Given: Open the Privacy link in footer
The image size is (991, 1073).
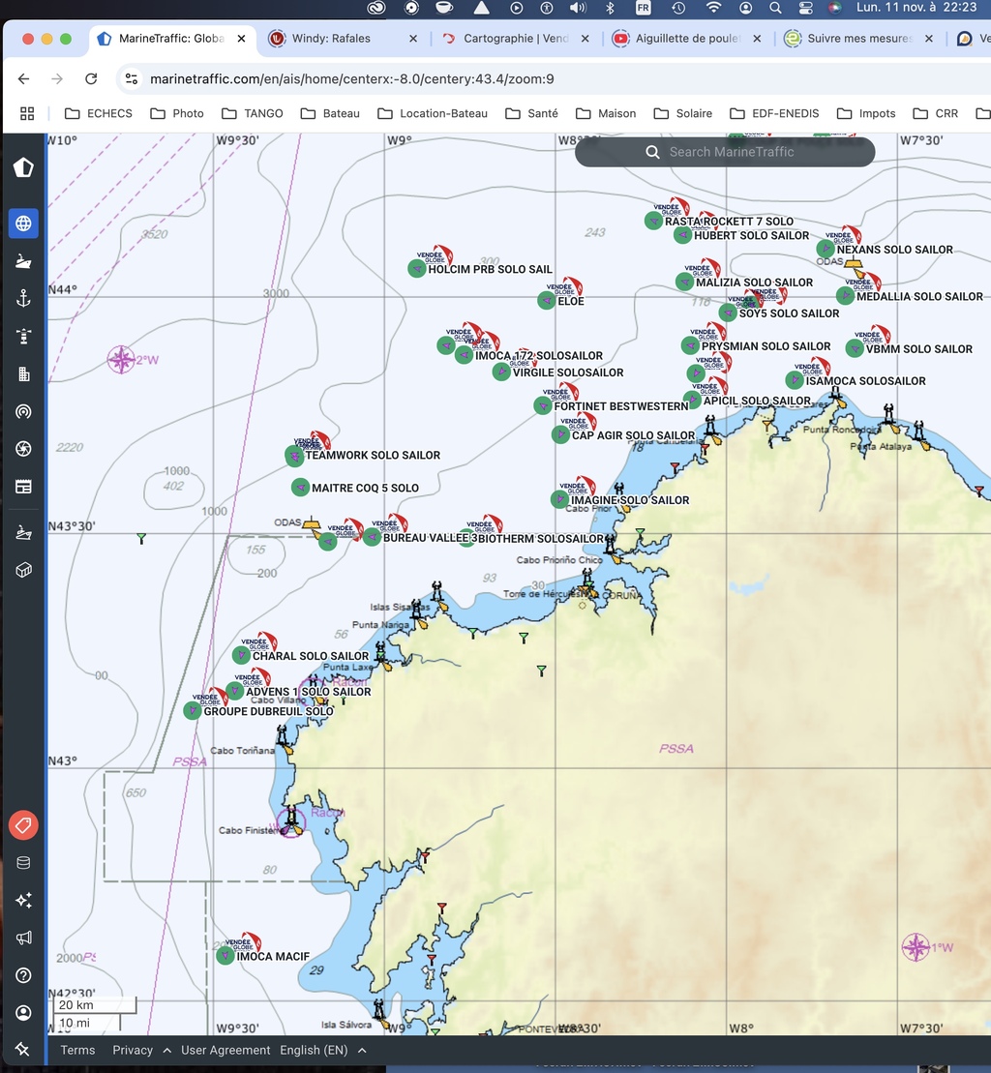Looking at the screenshot, I should (x=133, y=1050).
